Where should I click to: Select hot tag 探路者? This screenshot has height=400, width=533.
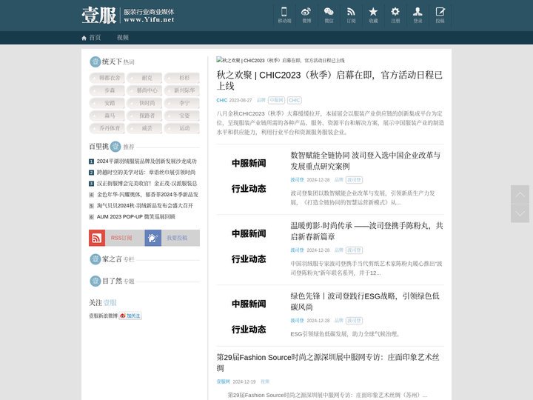pos(144,116)
